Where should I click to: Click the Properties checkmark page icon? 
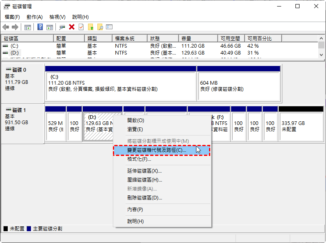click(x=81, y=27)
